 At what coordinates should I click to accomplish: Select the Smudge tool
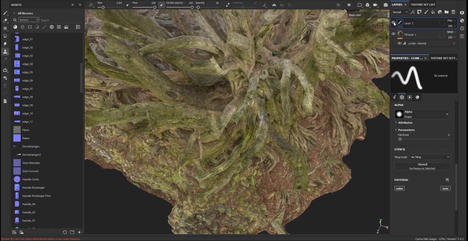(x=5, y=44)
